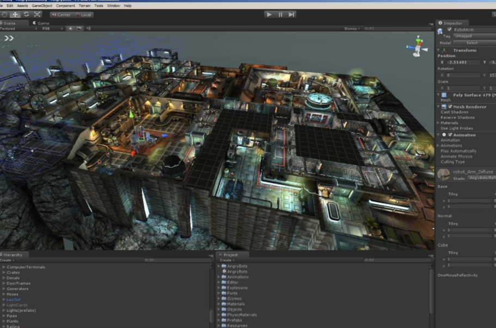This screenshot has width=496, height=328.
Task: Open the Assets menu
Action: click(22, 5)
